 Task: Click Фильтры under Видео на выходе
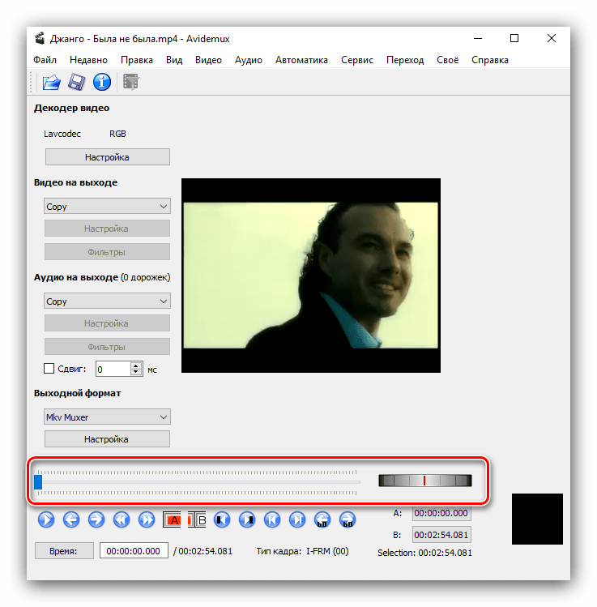tap(107, 252)
